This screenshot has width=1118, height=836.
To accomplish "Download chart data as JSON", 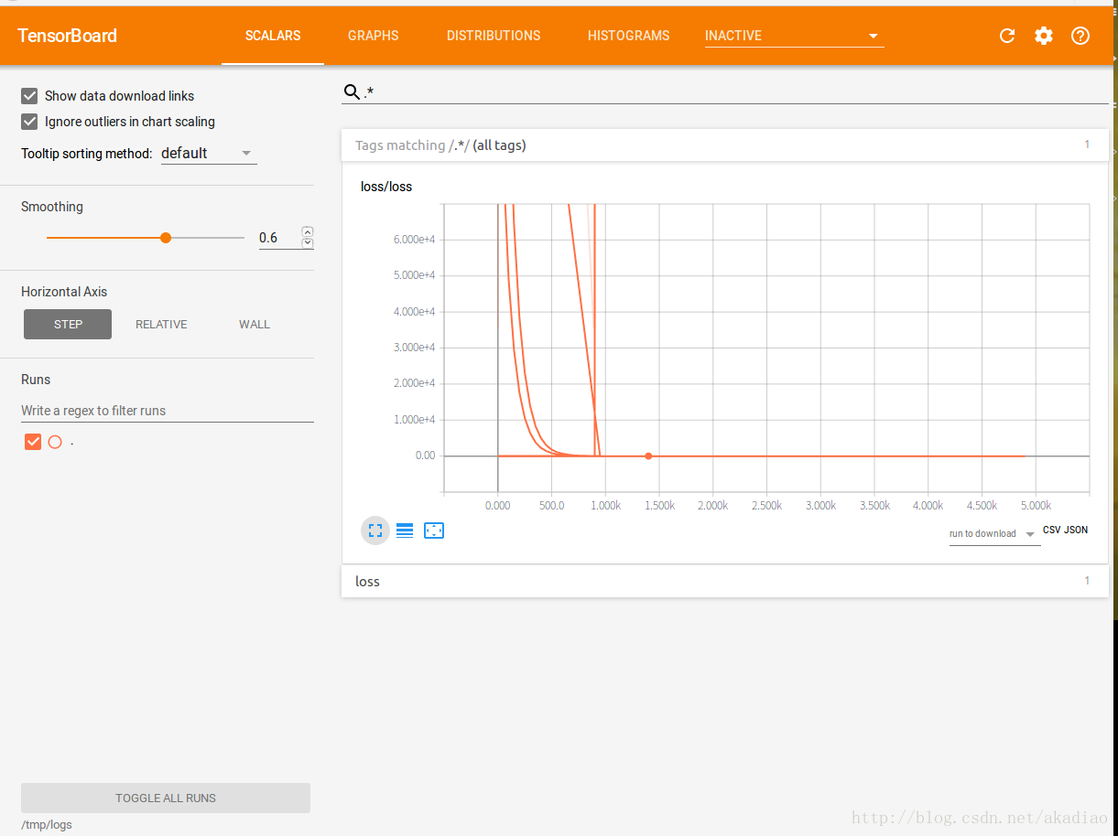I will (x=1077, y=530).
